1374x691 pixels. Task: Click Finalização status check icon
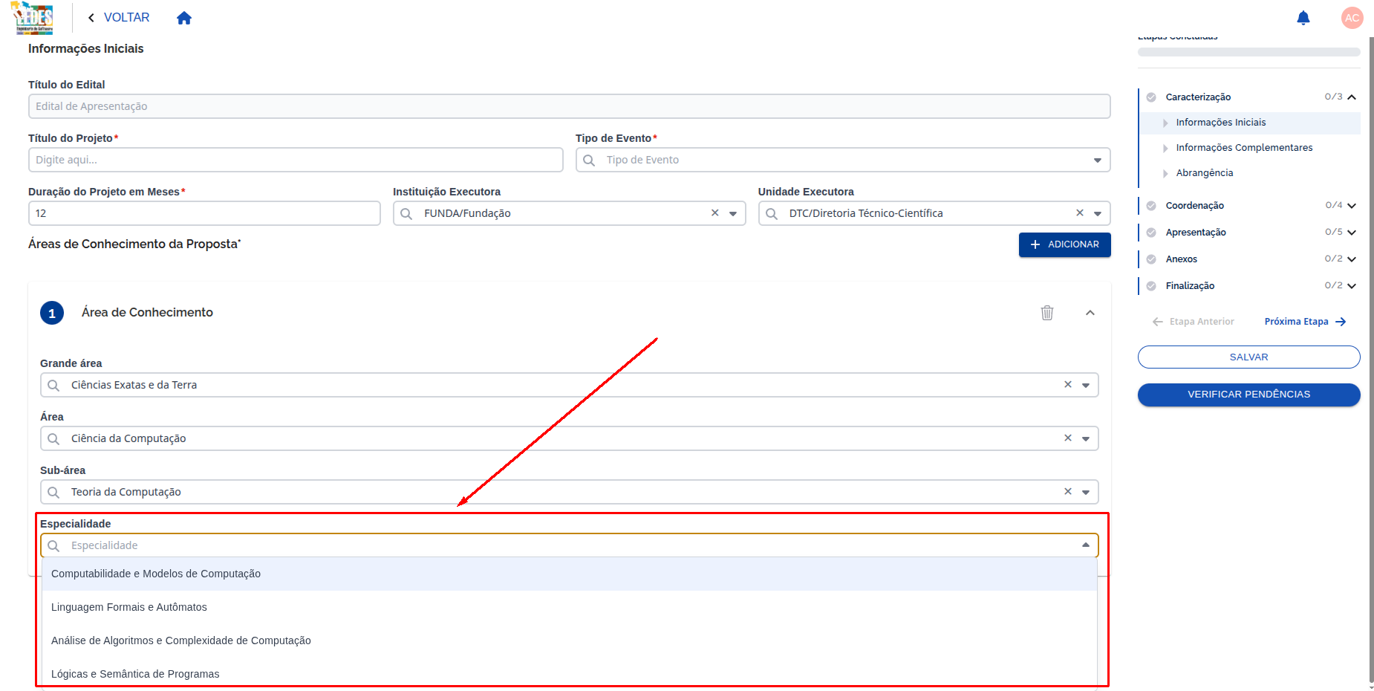click(x=1151, y=286)
